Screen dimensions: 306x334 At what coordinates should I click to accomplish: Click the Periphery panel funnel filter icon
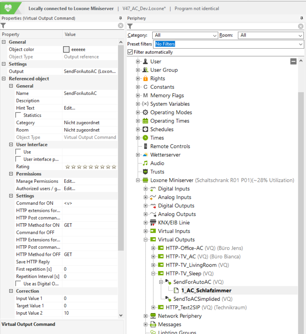130,26
